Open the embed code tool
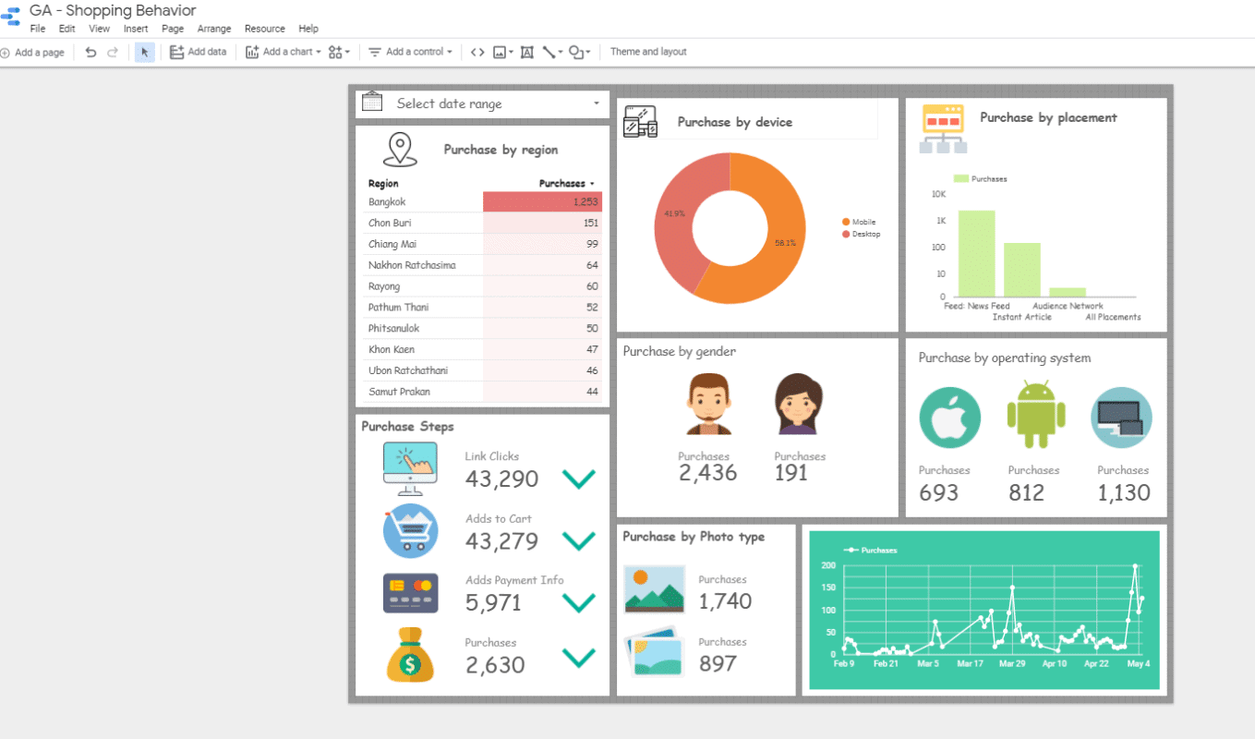Screen dimensions: 1255x739 point(477,52)
